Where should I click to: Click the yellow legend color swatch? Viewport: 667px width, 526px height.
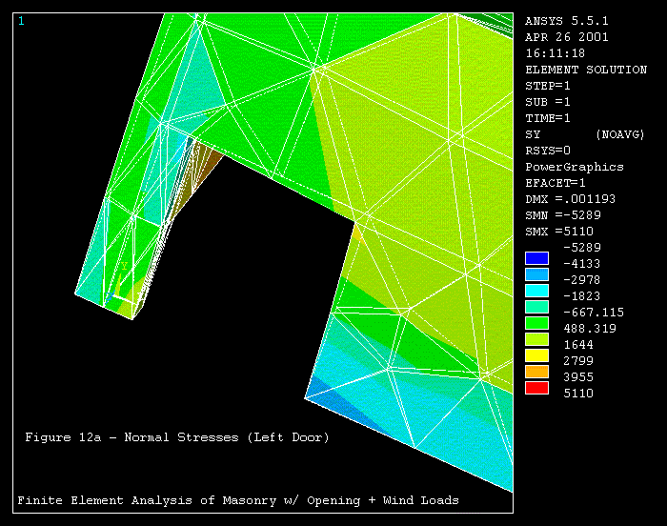[537, 354]
